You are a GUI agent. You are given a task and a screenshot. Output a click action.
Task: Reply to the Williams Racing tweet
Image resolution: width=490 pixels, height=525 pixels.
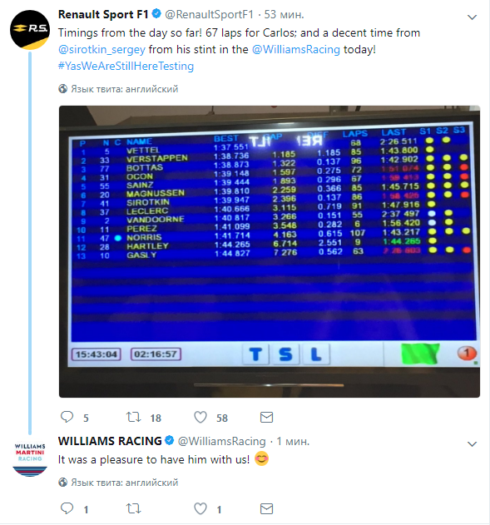pos(67,508)
